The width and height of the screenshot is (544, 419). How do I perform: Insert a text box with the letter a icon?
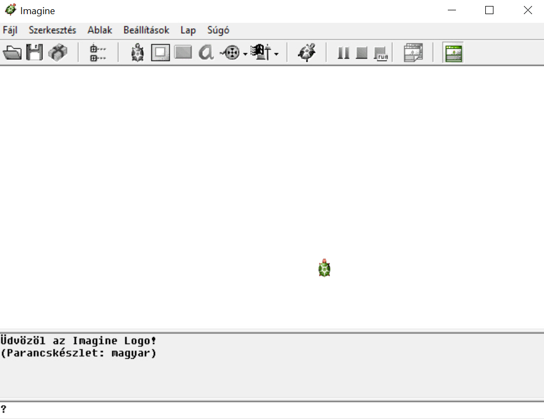(x=206, y=53)
